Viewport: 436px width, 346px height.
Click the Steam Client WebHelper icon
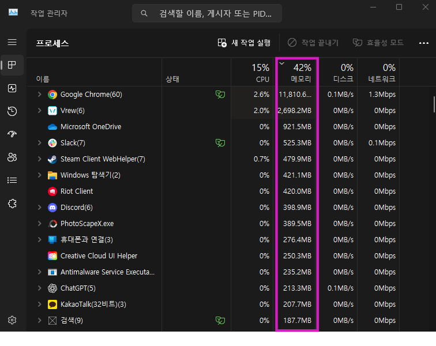pos(52,159)
